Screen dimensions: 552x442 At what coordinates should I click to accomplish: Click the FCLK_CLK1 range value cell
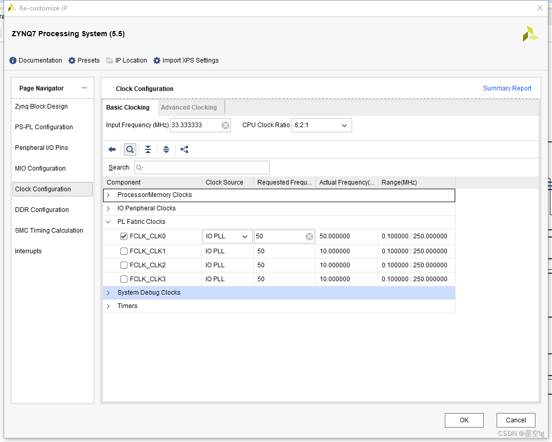coord(416,251)
